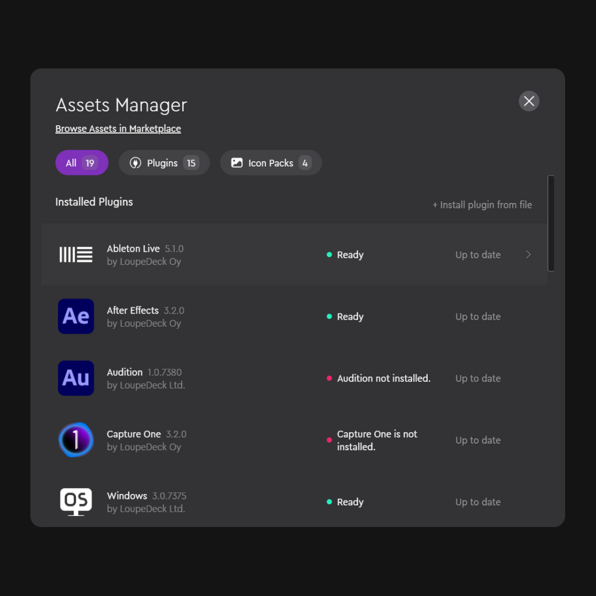Select the Audition not installed status
Screen dimensions: 596x596
(x=384, y=378)
